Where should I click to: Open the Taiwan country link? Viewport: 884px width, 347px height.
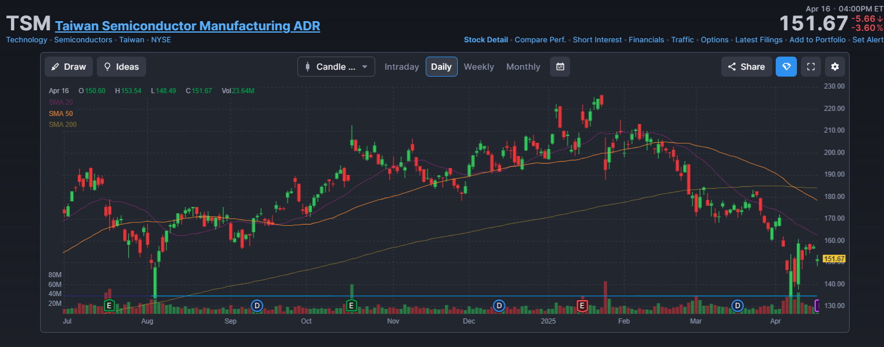coord(132,40)
